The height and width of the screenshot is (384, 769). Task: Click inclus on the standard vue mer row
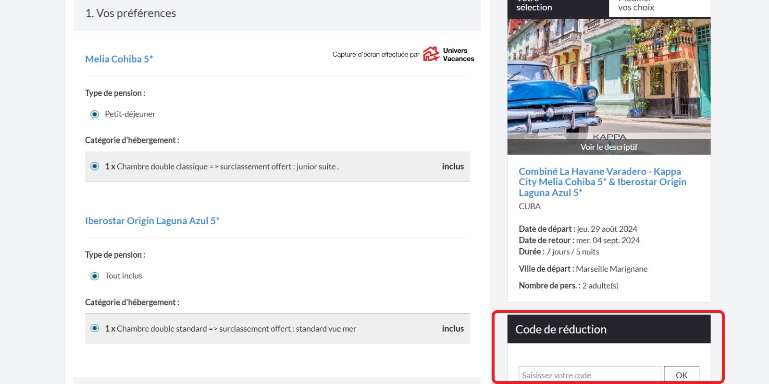[453, 329]
